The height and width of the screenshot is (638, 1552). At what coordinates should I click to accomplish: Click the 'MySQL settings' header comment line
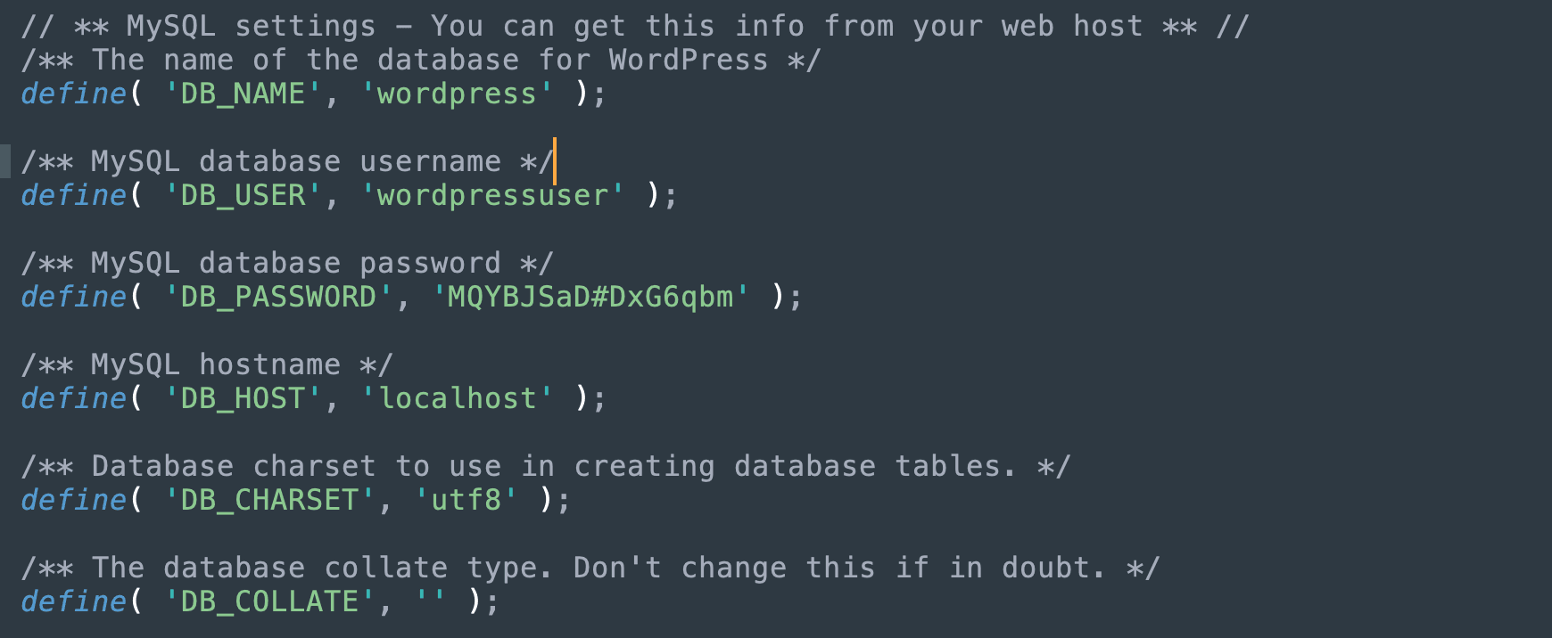[x=635, y=26]
